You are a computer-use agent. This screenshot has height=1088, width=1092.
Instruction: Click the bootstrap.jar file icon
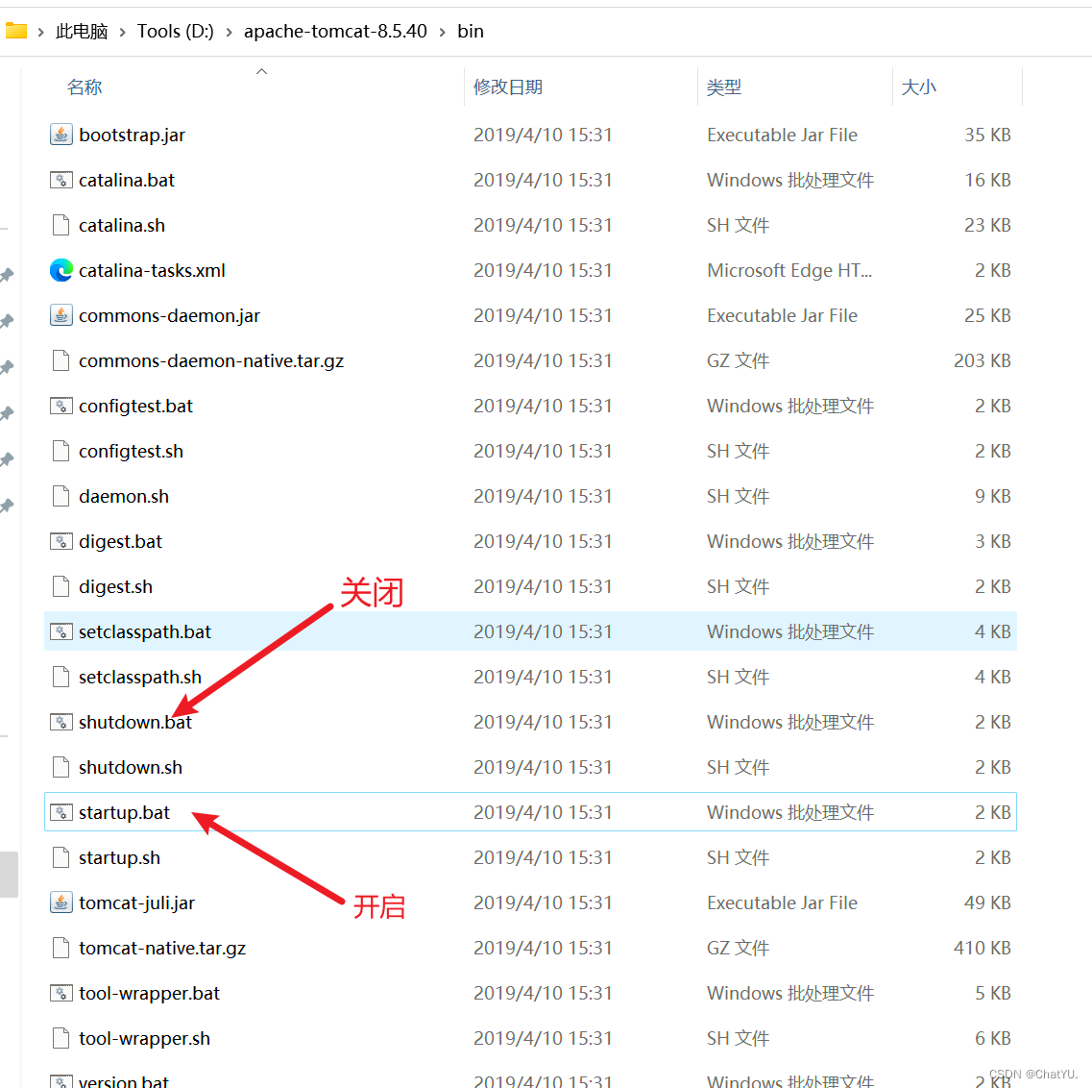pos(61,135)
